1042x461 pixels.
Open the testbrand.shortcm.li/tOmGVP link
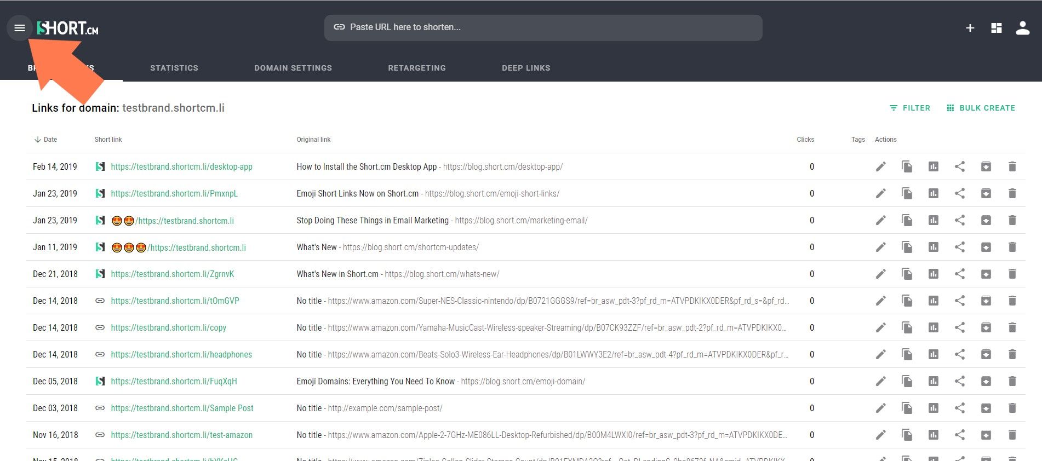(175, 301)
